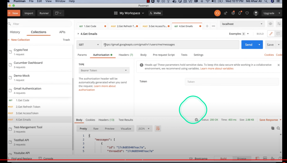Open the JSON format dropdown
This screenshot has width=287, height=163.
pos(144,128)
